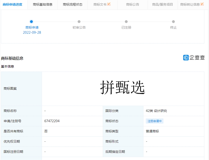
Task: Click the blue 商标申请 progress dot
Action: coord(31,22)
